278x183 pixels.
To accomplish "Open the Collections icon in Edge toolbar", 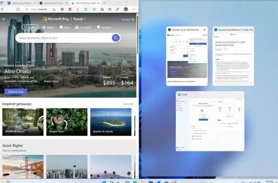I will 102,9.
